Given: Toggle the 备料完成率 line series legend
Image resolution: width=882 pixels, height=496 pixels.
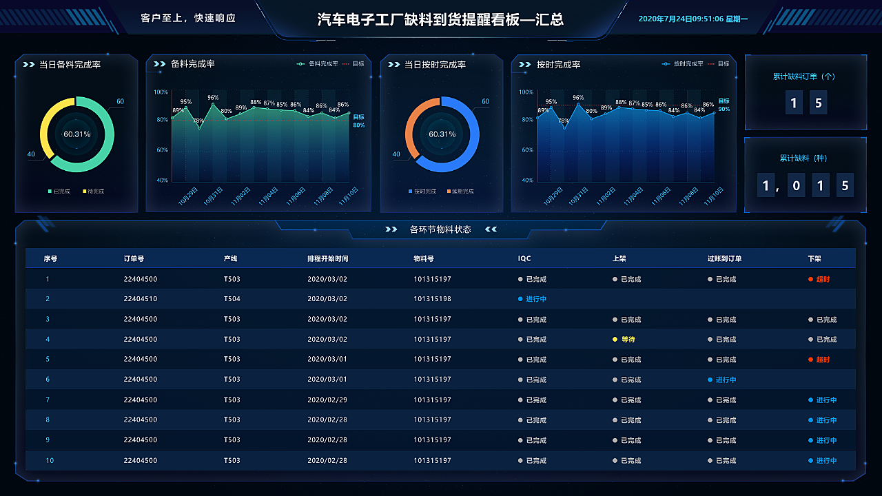Looking at the screenshot, I should click(x=318, y=63).
